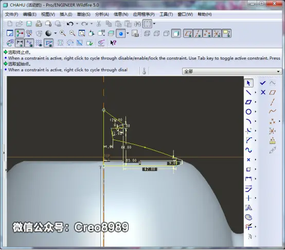This screenshot has height=250, width=285.
Task: Select the Rectangle sketch tool
Action: coord(248,102)
